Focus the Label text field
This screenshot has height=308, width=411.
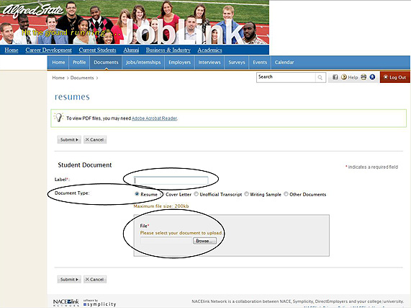click(x=171, y=180)
